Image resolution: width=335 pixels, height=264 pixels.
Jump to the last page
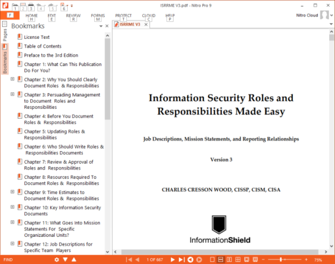click(x=182, y=259)
